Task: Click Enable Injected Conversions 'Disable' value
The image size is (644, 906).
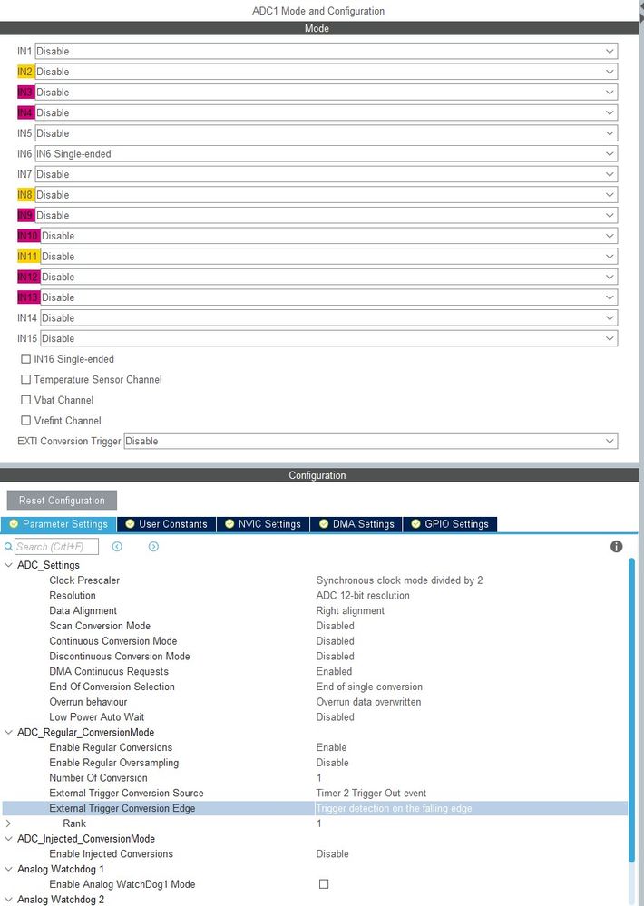Action: [332, 853]
